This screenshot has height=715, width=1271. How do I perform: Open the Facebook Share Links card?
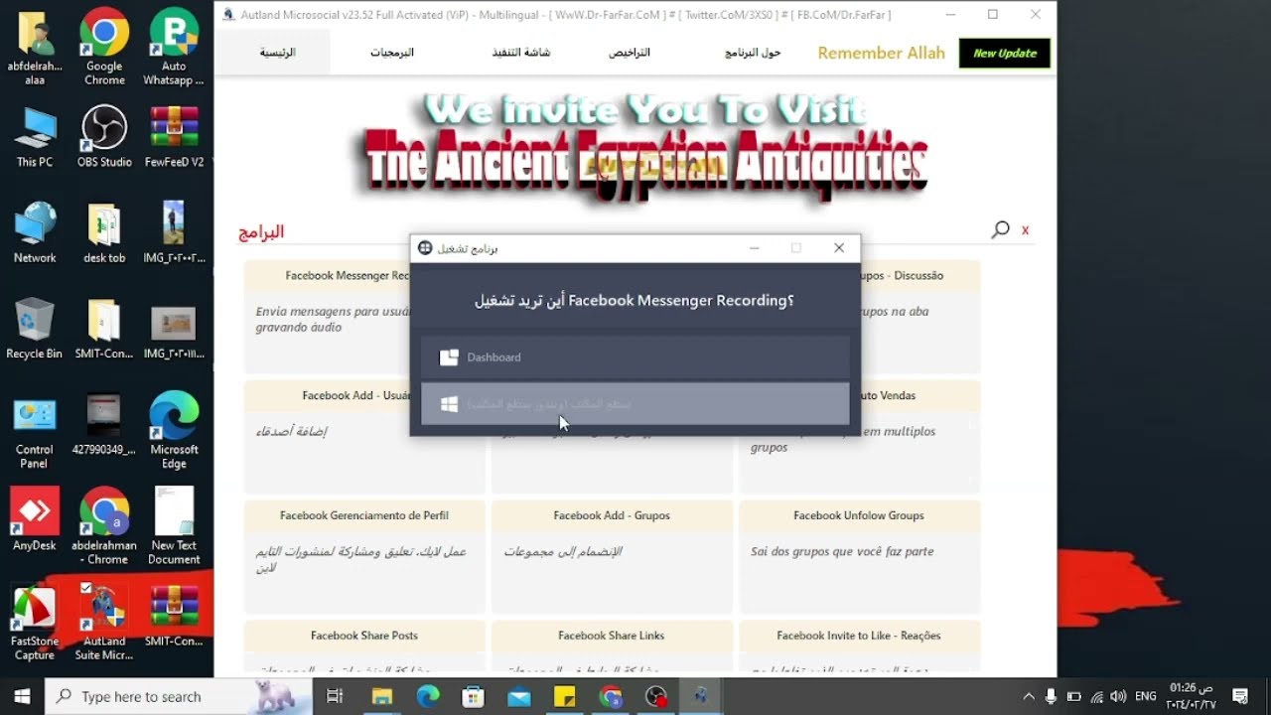pos(612,646)
